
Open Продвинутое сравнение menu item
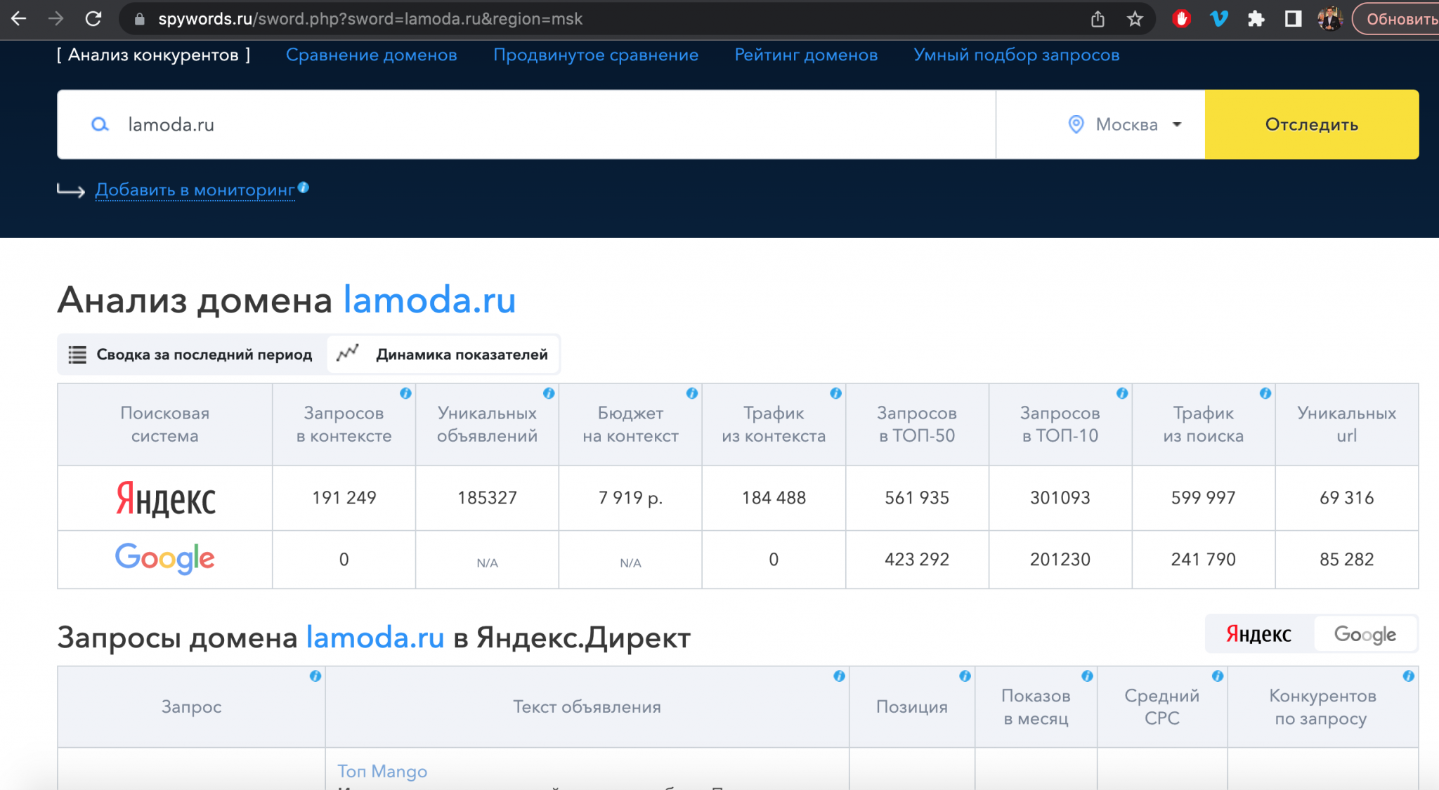coord(596,55)
